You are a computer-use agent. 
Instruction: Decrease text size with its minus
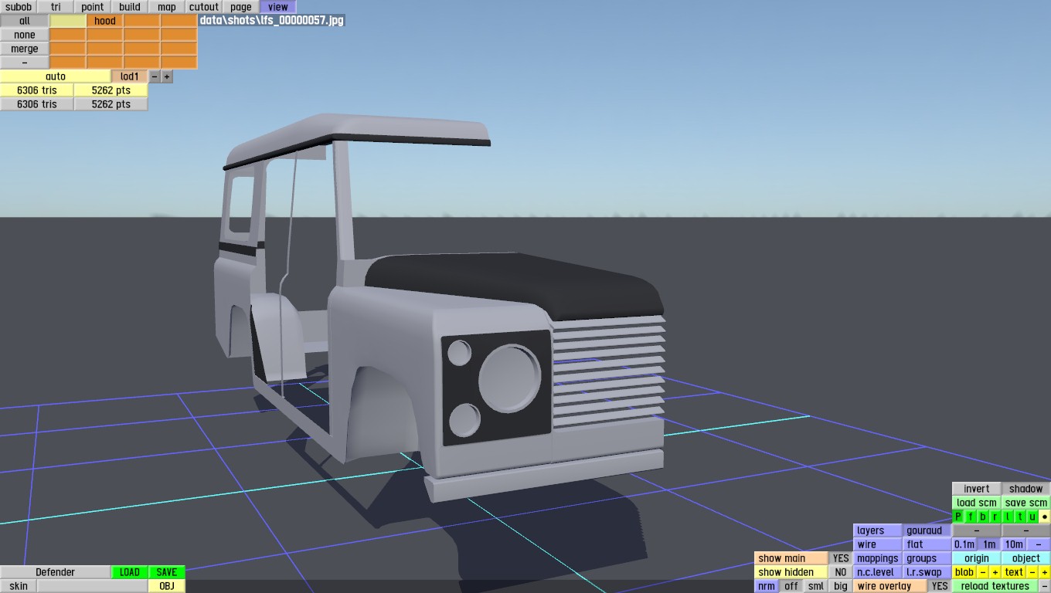1032,572
